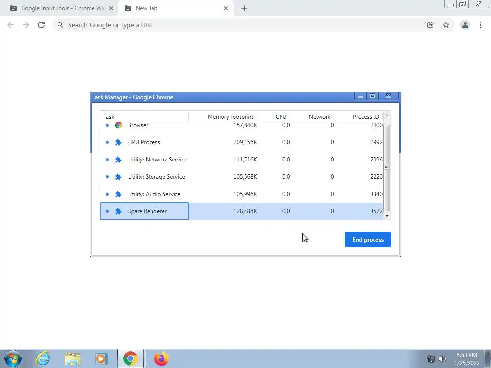Click memory value 209,156K
Viewport: 491px width, 368px height.
[245, 142]
